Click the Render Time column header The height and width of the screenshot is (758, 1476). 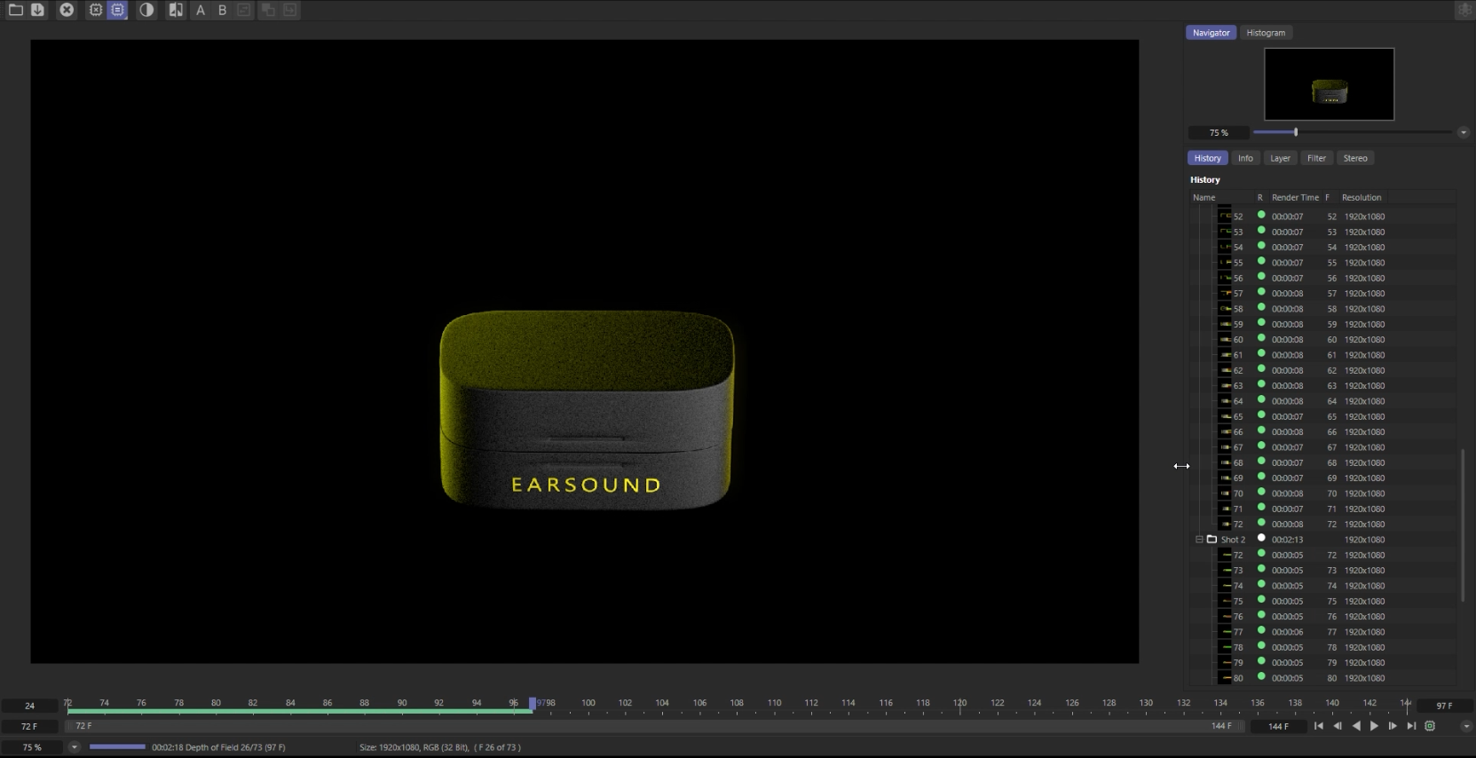coord(1295,197)
